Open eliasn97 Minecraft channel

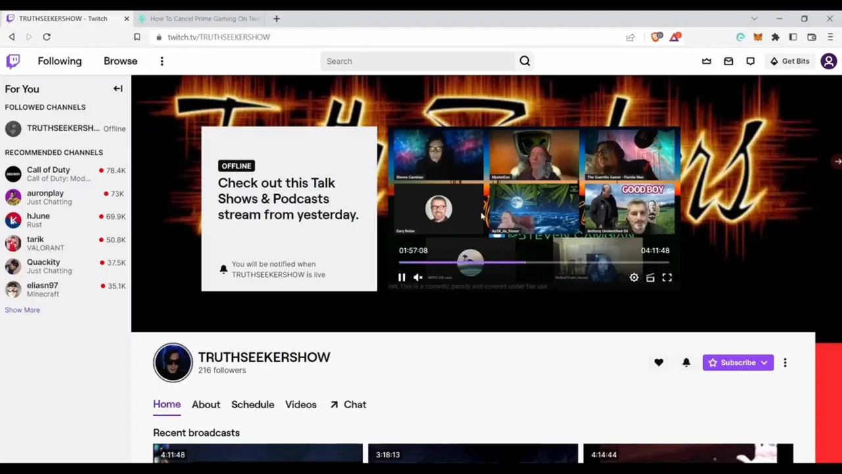tap(65, 289)
